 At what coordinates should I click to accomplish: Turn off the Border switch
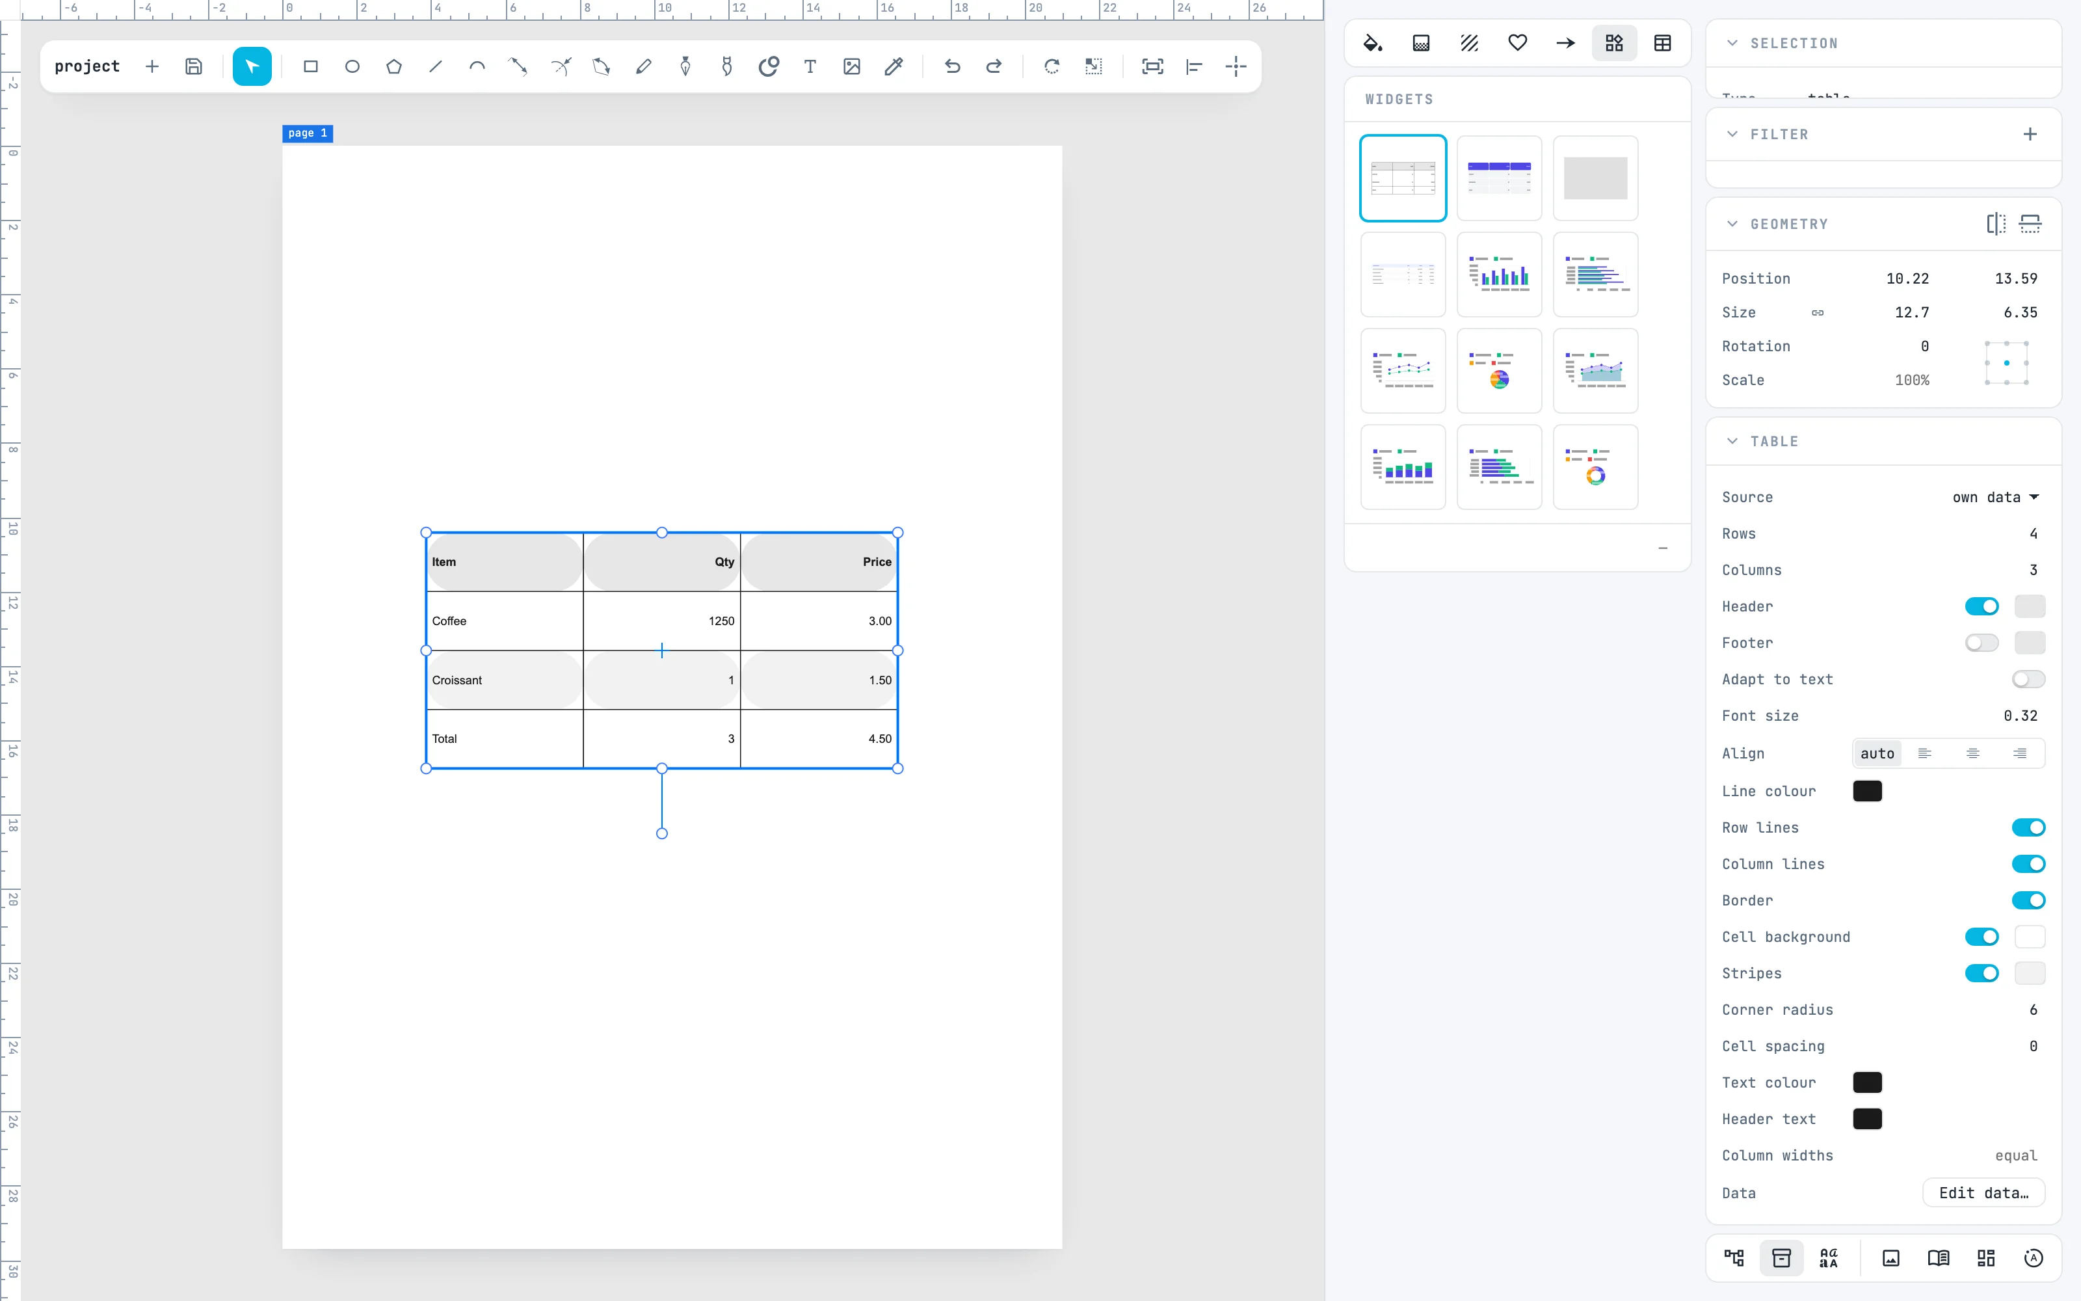click(x=2028, y=900)
